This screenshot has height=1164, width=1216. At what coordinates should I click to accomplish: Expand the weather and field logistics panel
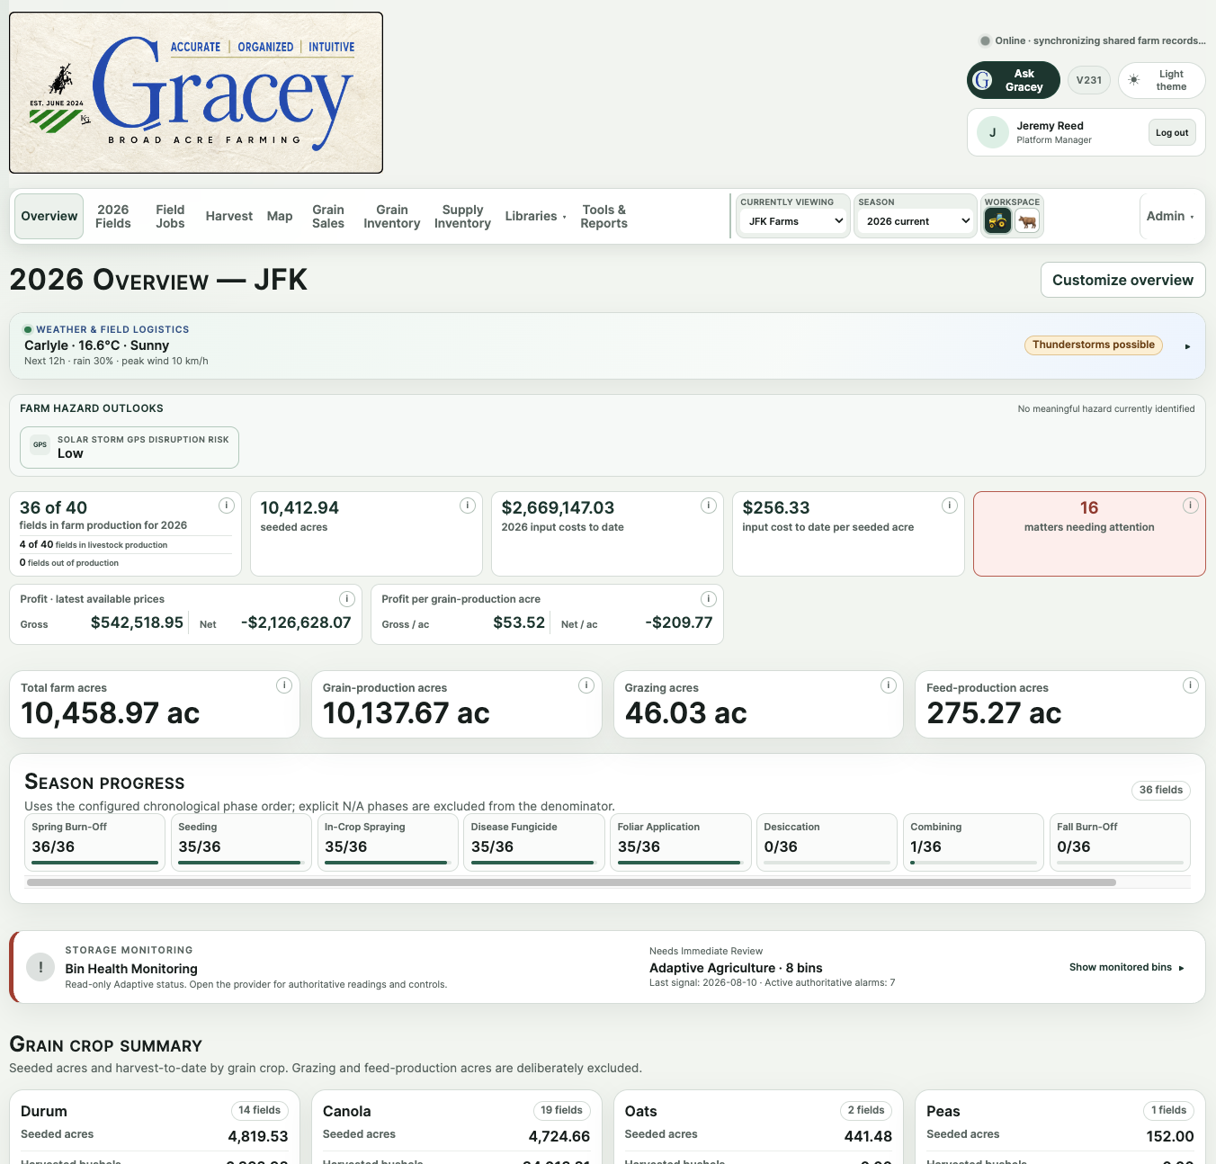pyautogui.click(x=1187, y=346)
